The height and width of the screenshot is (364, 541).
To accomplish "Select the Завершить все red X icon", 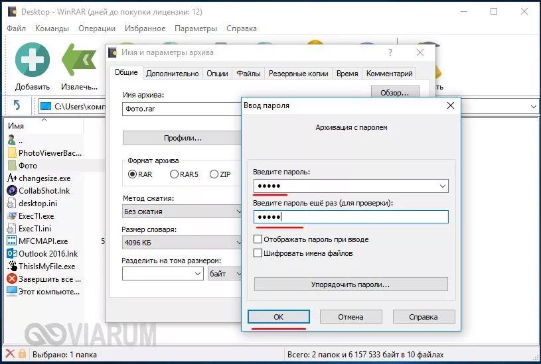I will 12,279.
